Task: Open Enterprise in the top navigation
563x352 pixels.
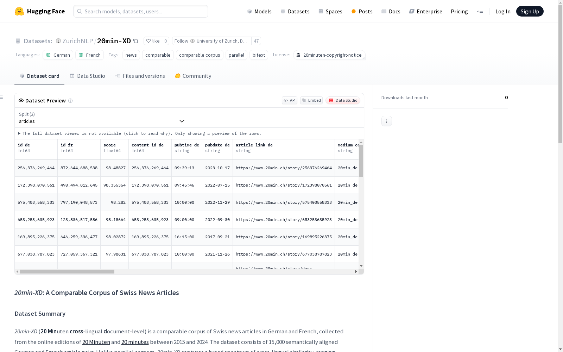Action: point(425,11)
